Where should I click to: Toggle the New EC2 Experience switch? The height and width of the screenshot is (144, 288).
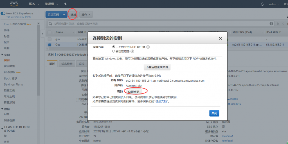pos(3,13)
